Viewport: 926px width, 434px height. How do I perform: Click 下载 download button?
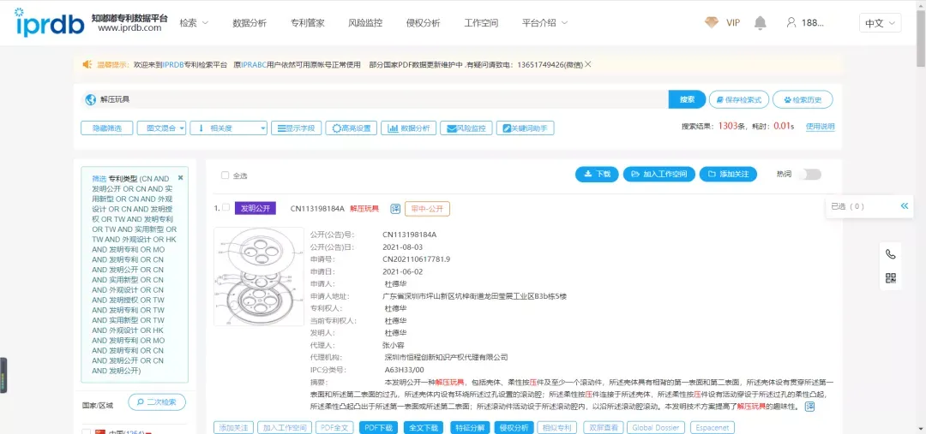(597, 175)
